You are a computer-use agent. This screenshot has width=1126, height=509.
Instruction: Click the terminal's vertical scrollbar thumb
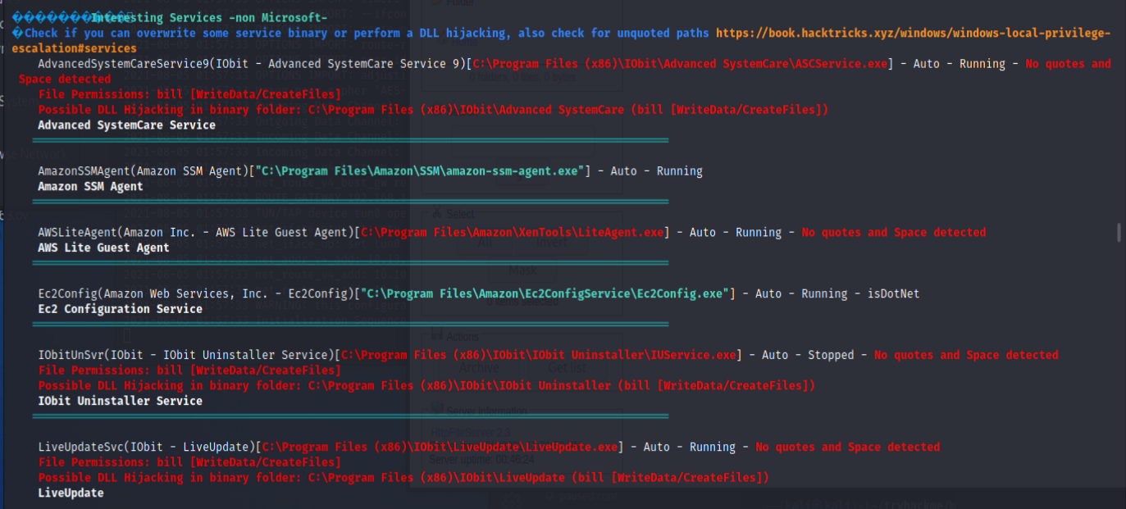click(x=1119, y=232)
